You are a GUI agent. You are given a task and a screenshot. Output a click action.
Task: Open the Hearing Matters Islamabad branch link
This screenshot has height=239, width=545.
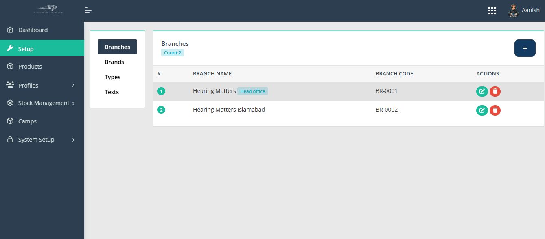pyautogui.click(x=229, y=109)
